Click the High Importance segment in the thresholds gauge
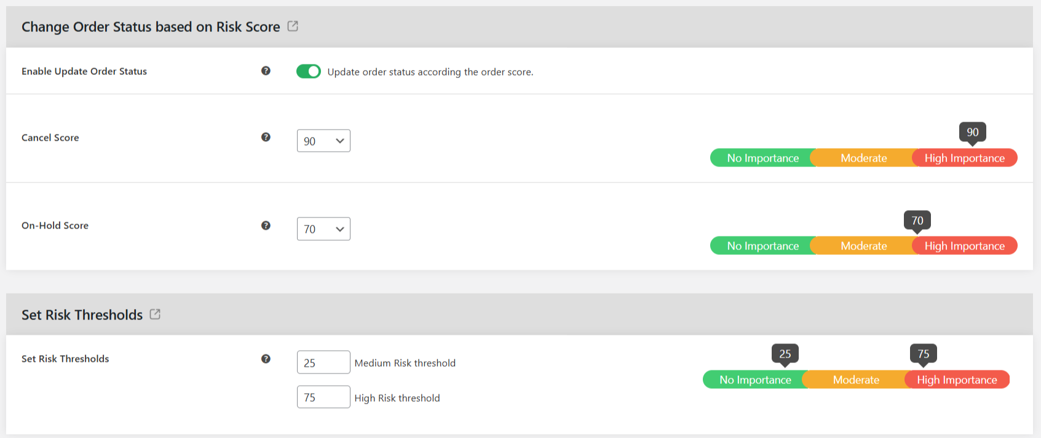The width and height of the screenshot is (1041, 438). (x=957, y=379)
